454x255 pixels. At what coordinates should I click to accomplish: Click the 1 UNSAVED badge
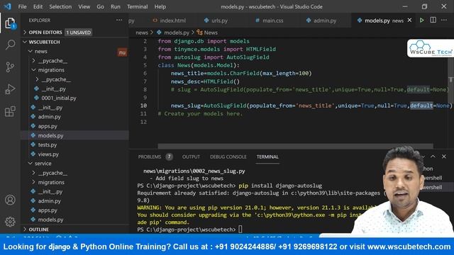click(x=79, y=33)
